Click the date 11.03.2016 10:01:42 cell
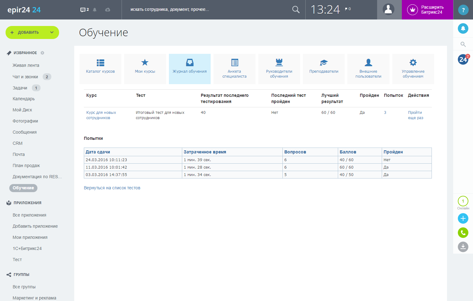 [x=133, y=167]
